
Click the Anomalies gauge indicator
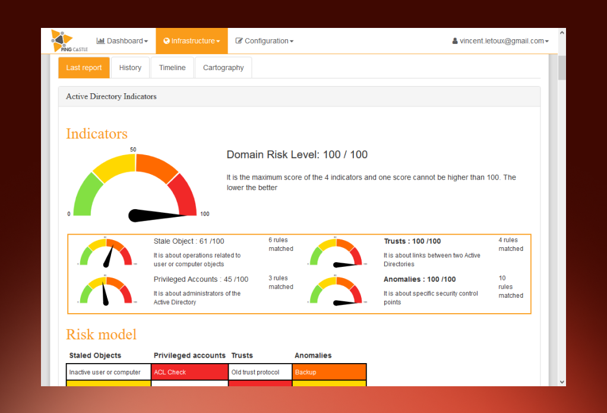coord(337,291)
